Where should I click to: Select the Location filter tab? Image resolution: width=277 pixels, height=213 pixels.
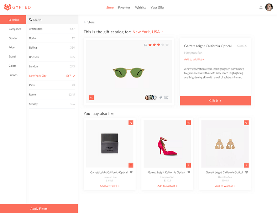(13, 20)
